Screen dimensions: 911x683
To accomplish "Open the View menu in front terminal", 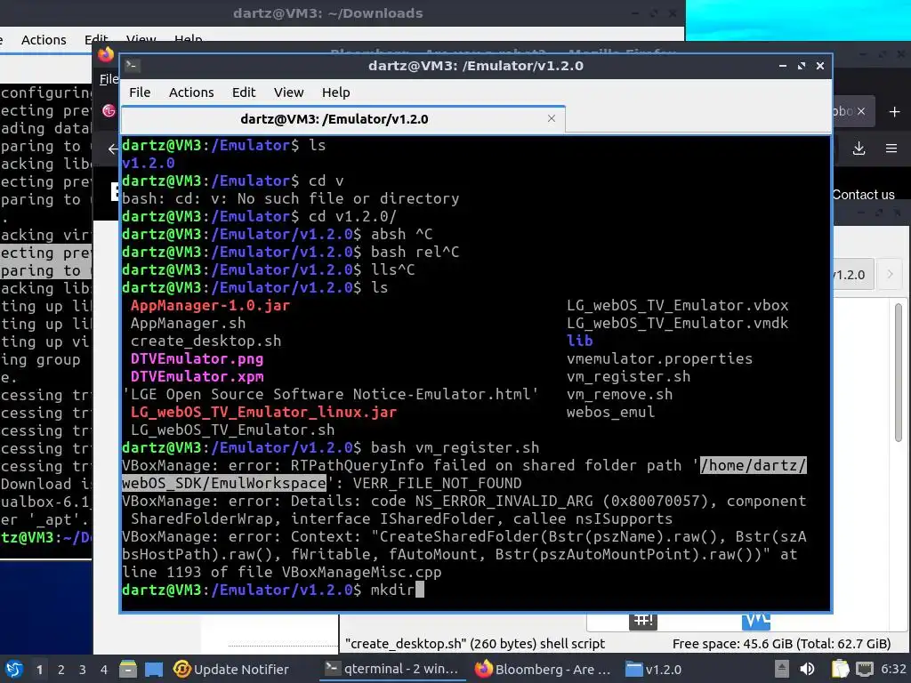I will (289, 92).
